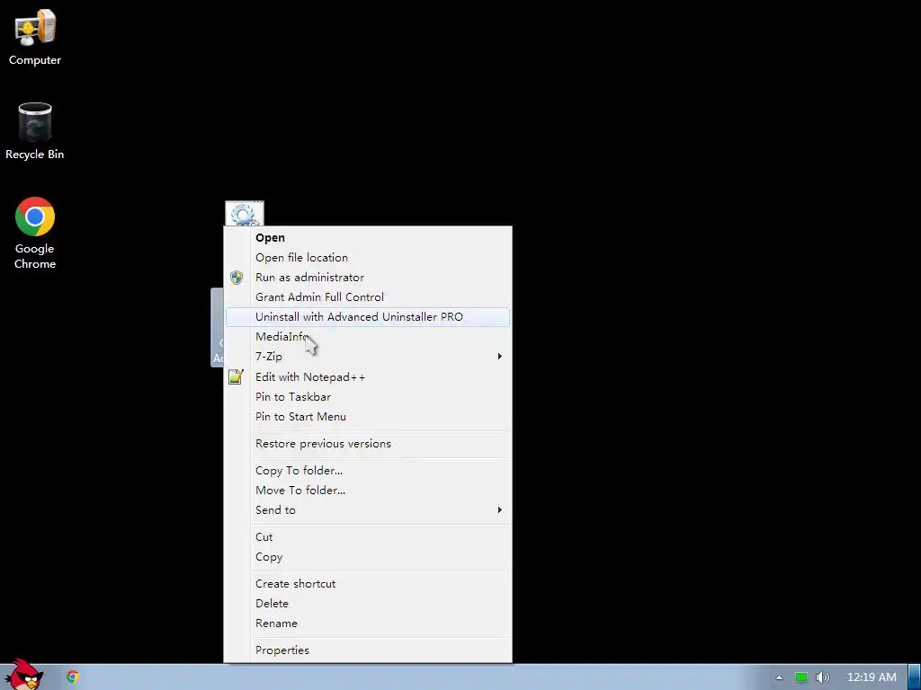The height and width of the screenshot is (690, 921).
Task: Click the 12:19 AM clock
Action: tap(872, 677)
